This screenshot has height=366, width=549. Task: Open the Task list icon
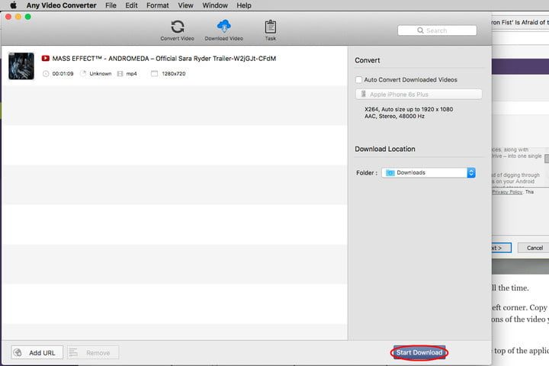coord(270,30)
